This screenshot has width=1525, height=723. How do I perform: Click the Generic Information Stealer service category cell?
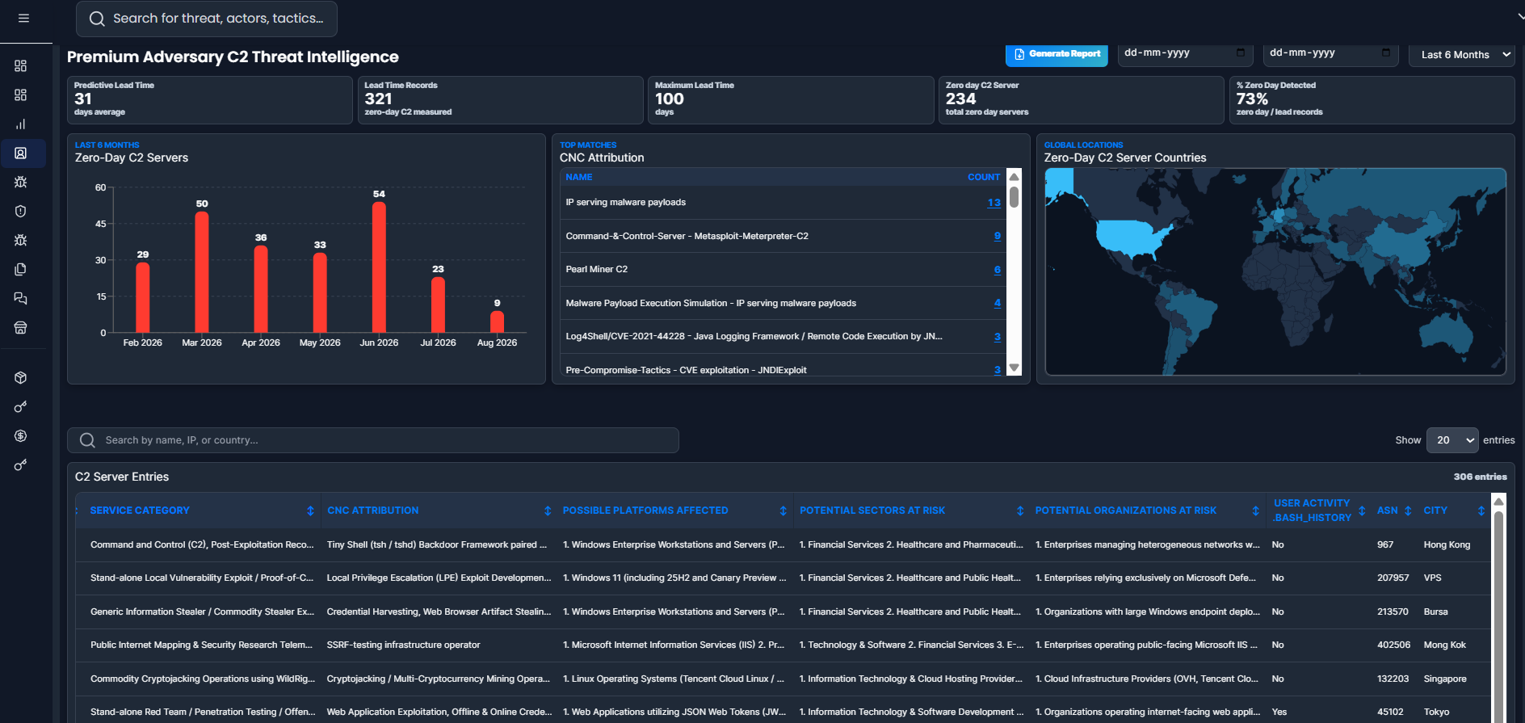[202, 612]
